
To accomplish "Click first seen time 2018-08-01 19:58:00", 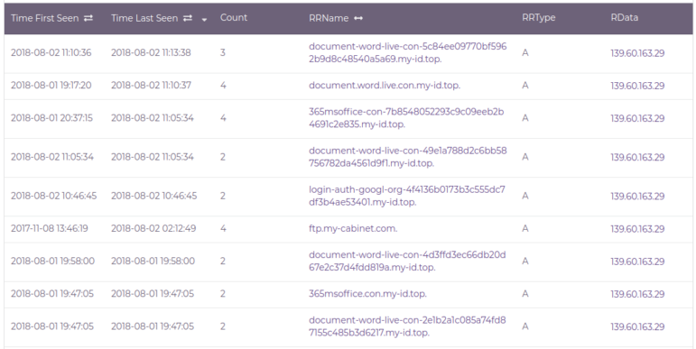I will pos(53,262).
